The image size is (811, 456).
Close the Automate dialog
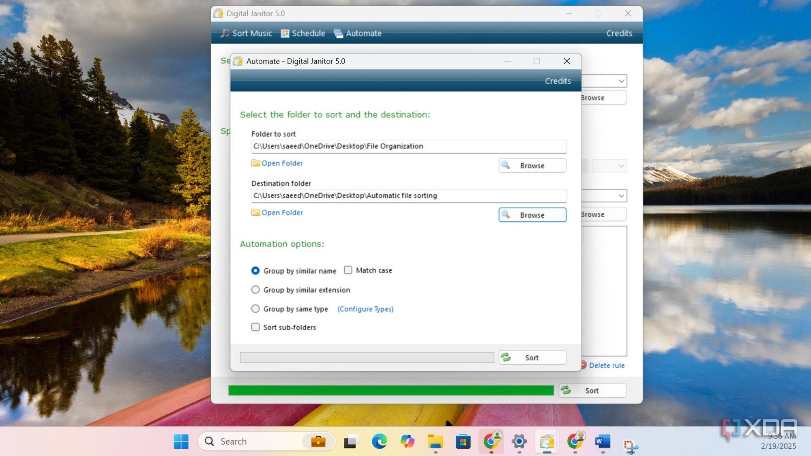566,61
